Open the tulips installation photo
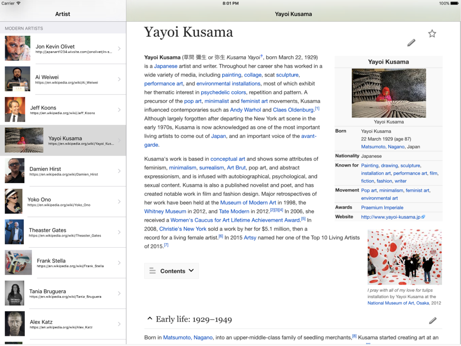This screenshot has width=461, height=346. coord(405,257)
